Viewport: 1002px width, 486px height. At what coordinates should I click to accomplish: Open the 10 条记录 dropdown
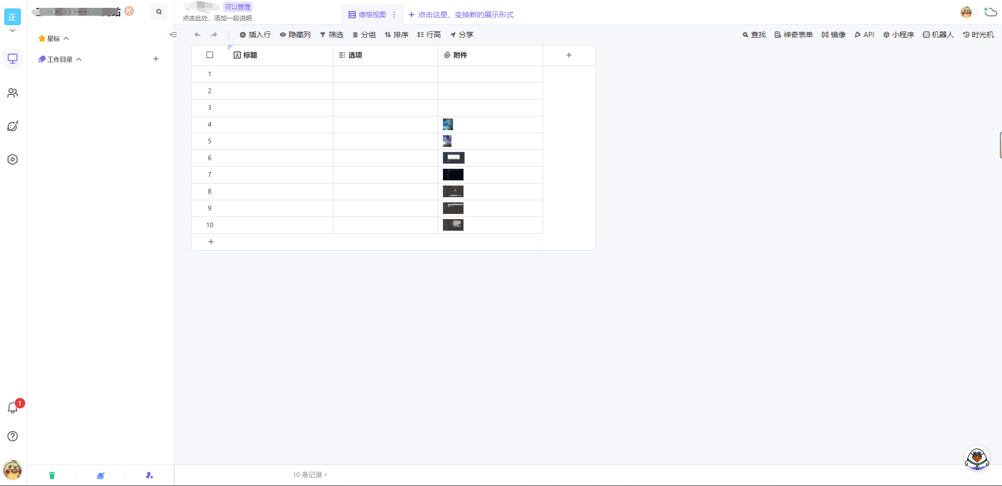pos(310,475)
